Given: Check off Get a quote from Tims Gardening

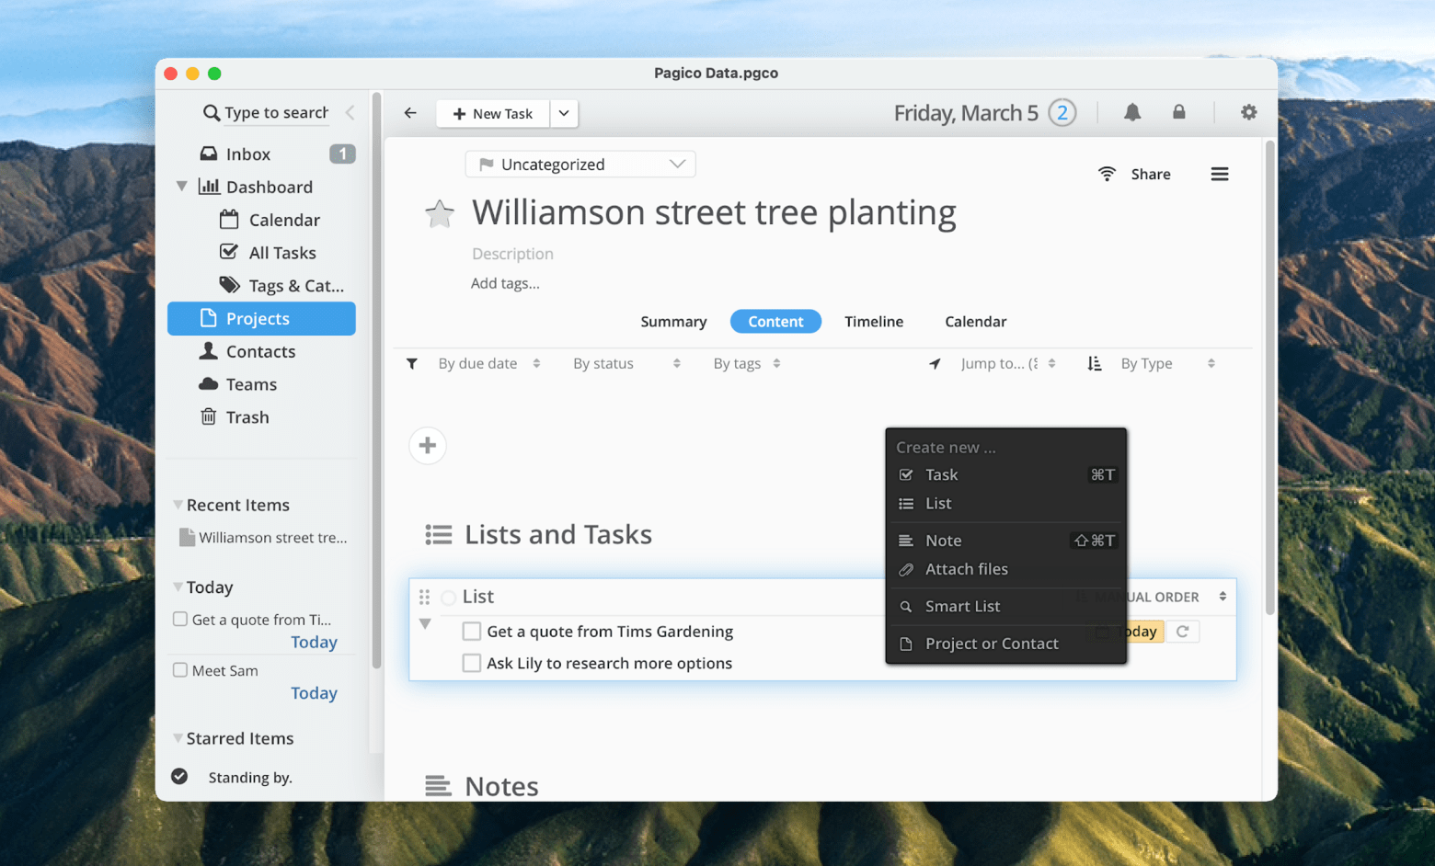Looking at the screenshot, I should click(x=472, y=632).
